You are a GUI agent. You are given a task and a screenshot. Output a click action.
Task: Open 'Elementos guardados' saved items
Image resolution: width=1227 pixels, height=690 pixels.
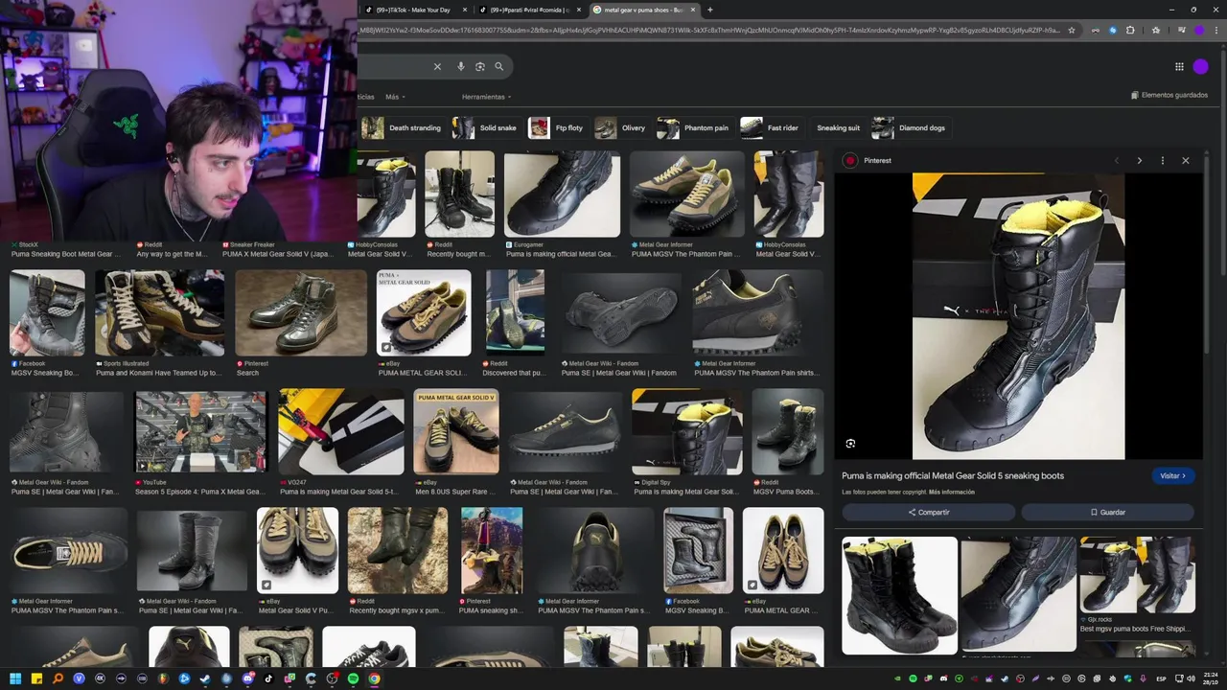click(x=1169, y=95)
